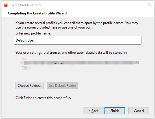Click the blurred profile folder path

pyautogui.click(x=80, y=63)
